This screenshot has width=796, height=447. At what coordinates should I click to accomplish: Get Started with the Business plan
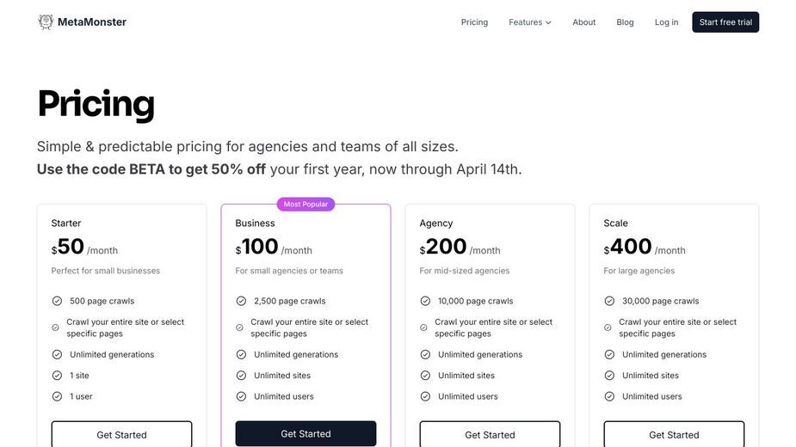point(305,434)
